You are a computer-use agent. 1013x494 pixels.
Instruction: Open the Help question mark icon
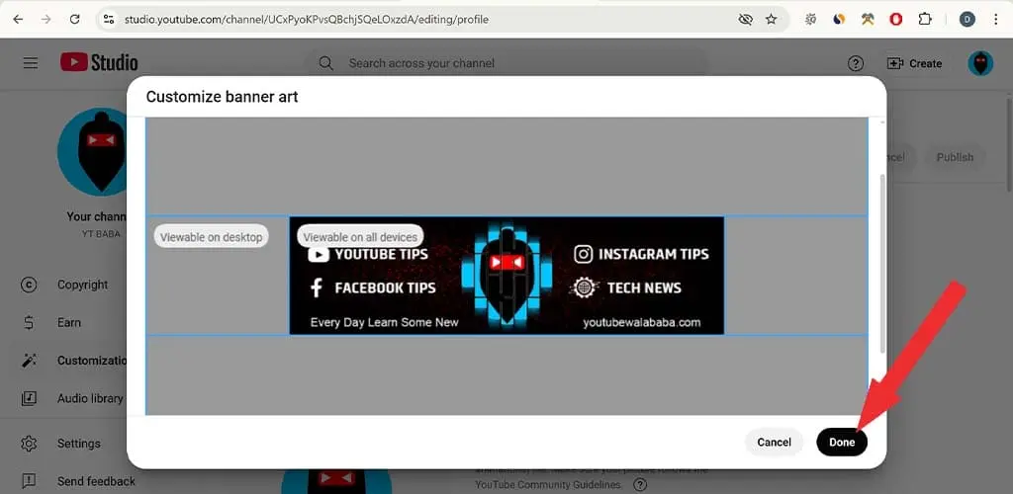pyautogui.click(x=856, y=63)
